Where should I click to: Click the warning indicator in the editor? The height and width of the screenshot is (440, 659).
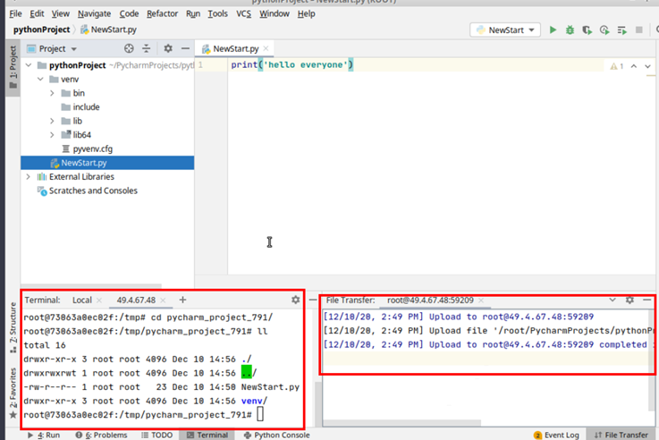pyautogui.click(x=617, y=66)
